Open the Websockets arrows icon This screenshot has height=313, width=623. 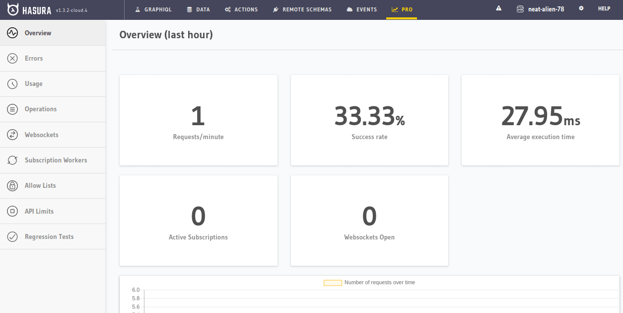[x=12, y=135]
